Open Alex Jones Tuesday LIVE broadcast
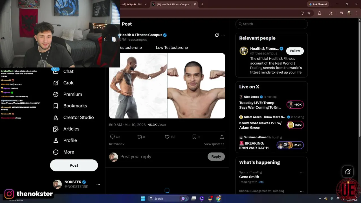 pos(260,105)
